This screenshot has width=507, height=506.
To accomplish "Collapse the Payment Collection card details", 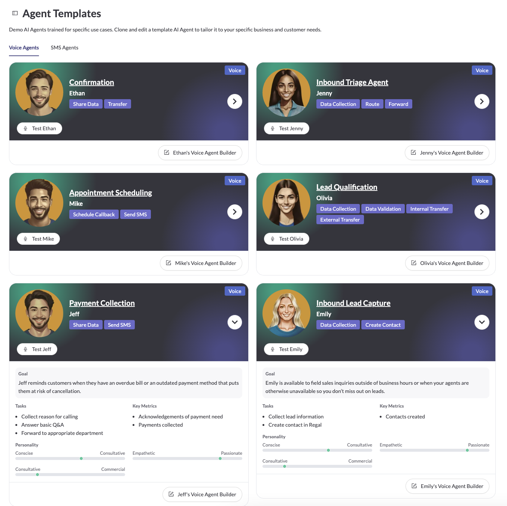I will (235, 322).
